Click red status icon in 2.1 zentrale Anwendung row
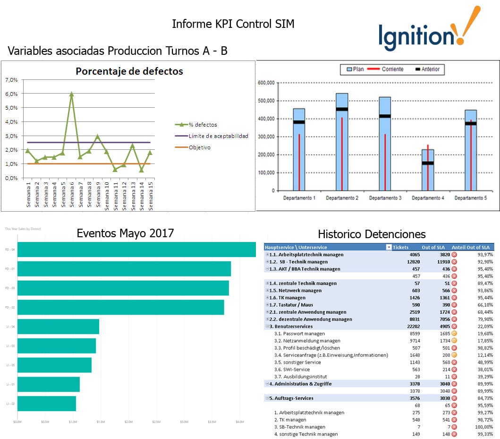Screen dimensions: 500x439 click(454, 312)
